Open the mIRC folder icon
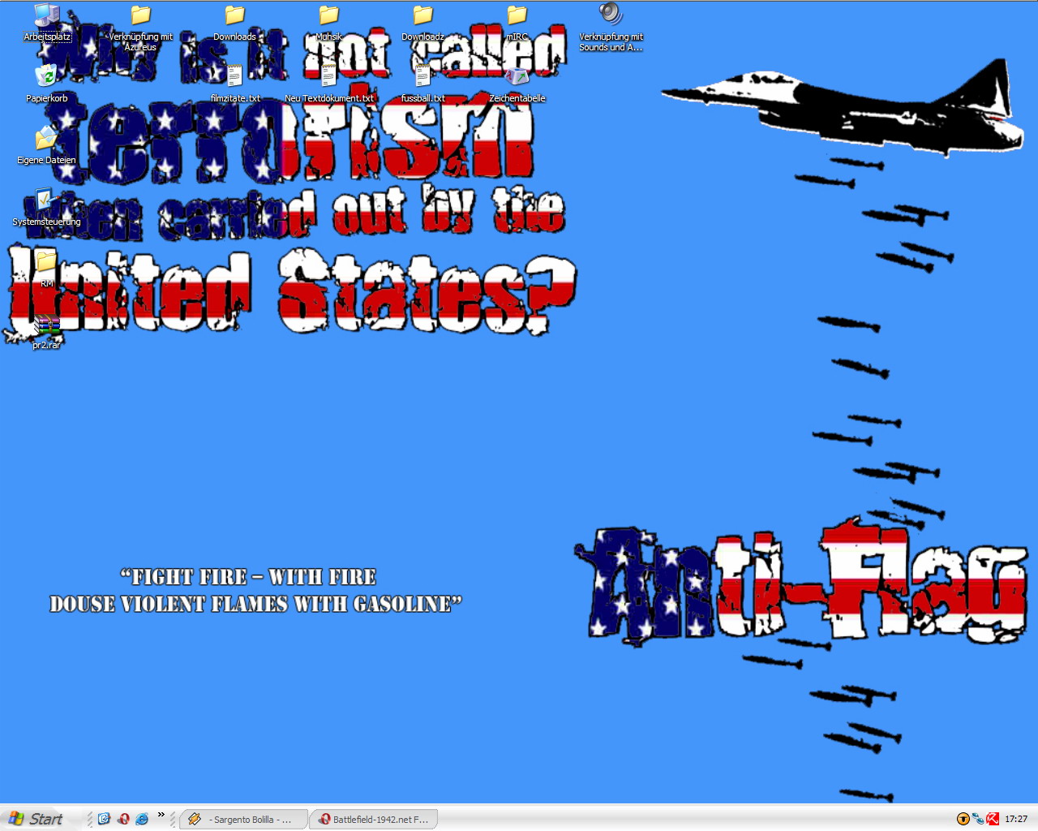Screen dimensions: 1038x831 click(x=517, y=23)
